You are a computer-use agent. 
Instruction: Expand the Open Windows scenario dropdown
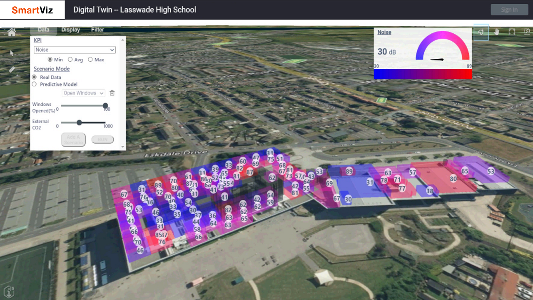[x=83, y=93]
